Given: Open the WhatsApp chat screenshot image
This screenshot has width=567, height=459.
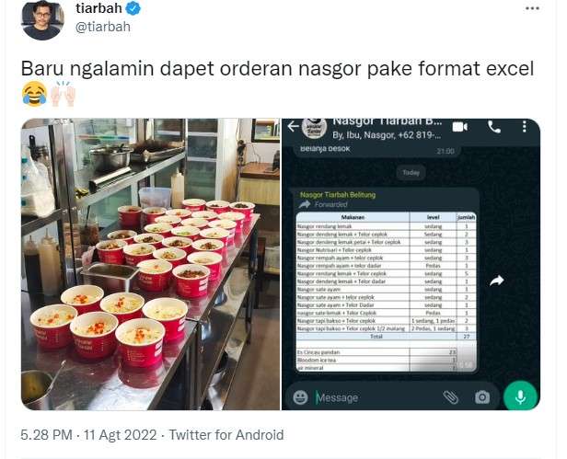Looking at the screenshot, I should coord(411,264).
